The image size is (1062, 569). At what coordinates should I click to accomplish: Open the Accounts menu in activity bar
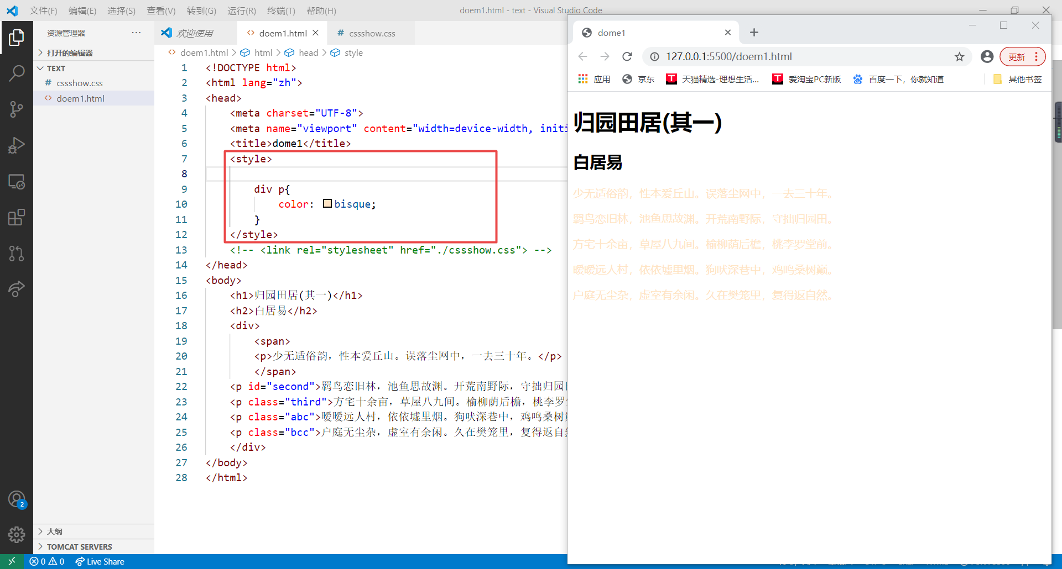click(x=17, y=499)
